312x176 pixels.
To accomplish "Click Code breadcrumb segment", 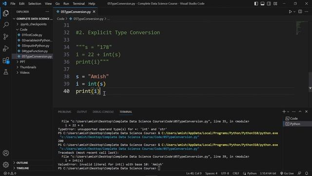I will pyautogui.click(x=60, y=19).
